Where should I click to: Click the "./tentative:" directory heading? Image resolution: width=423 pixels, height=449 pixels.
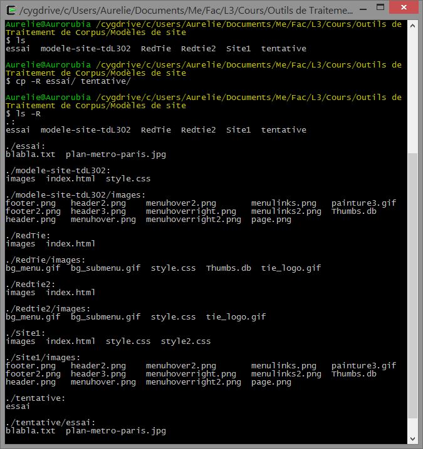[36, 398]
